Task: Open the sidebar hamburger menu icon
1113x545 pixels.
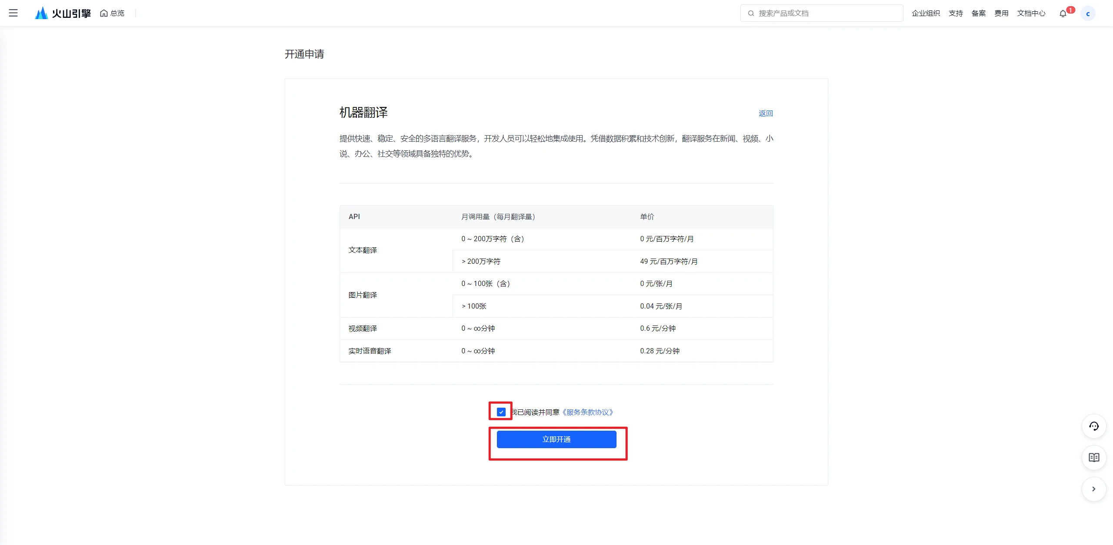Action: [x=13, y=13]
